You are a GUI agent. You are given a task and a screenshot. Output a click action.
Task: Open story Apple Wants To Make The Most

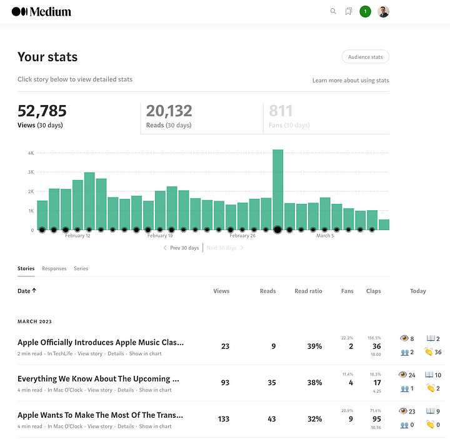coord(100,415)
